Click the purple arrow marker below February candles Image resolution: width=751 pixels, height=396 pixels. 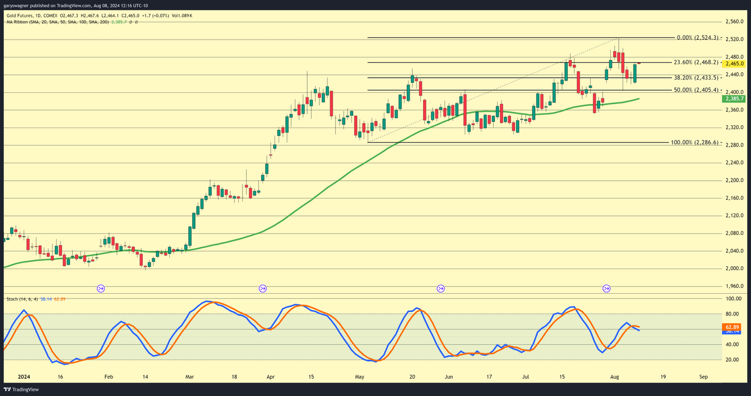point(101,289)
